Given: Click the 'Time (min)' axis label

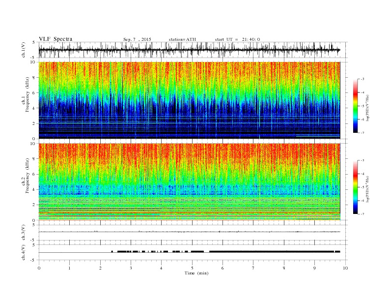Looking at the screenshot, I should [x=196, y=273].
